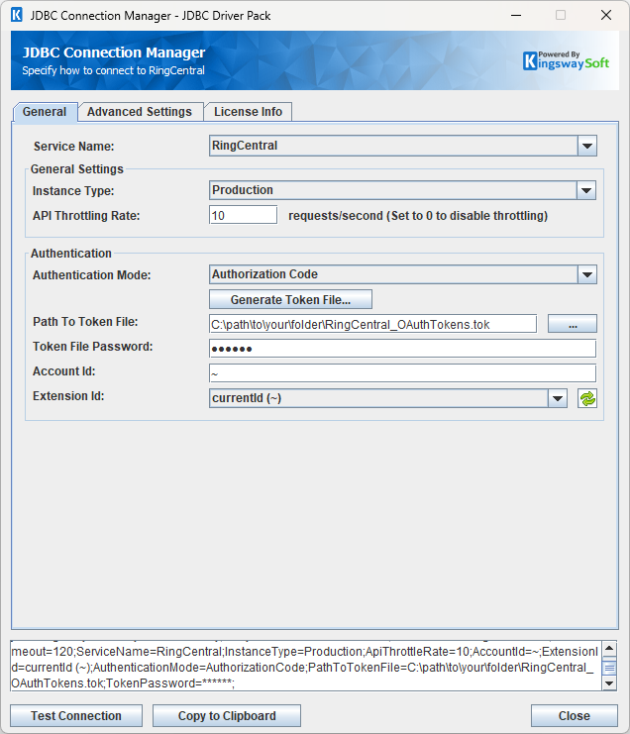This screenshot has height=734, width=630.
Task: Click the Account Id label
Action: pyautogui.click(x=64, y=371)
